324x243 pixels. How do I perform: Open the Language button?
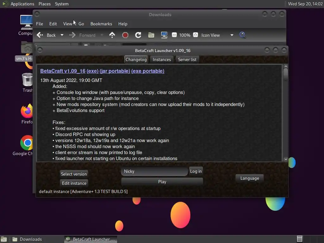(250, 178)
